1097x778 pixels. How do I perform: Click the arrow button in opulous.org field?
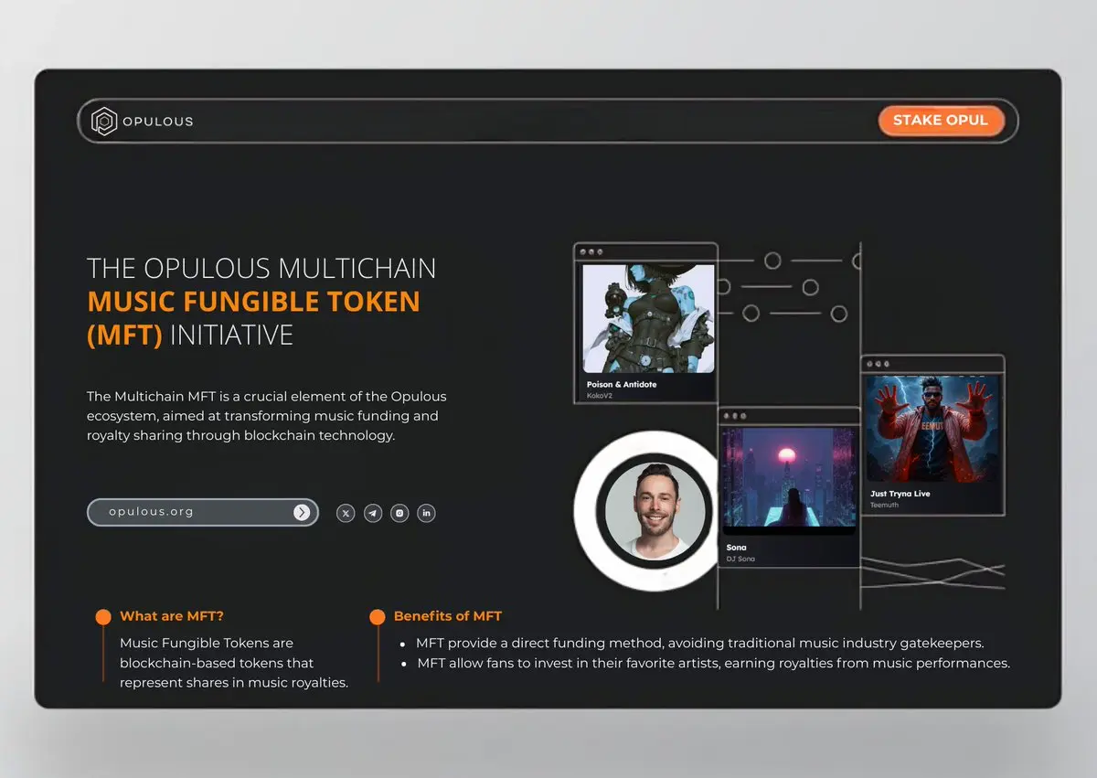point(302,512)
